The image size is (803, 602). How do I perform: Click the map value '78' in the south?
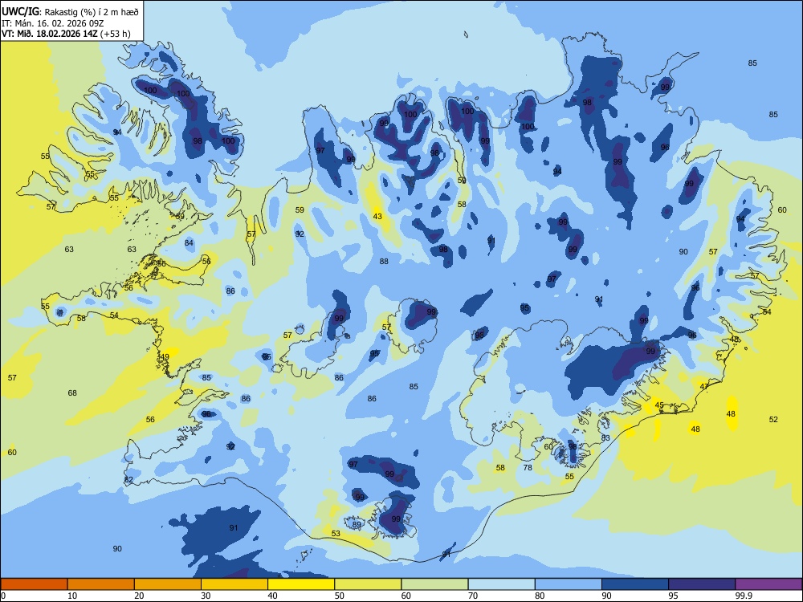click(528, 467)
